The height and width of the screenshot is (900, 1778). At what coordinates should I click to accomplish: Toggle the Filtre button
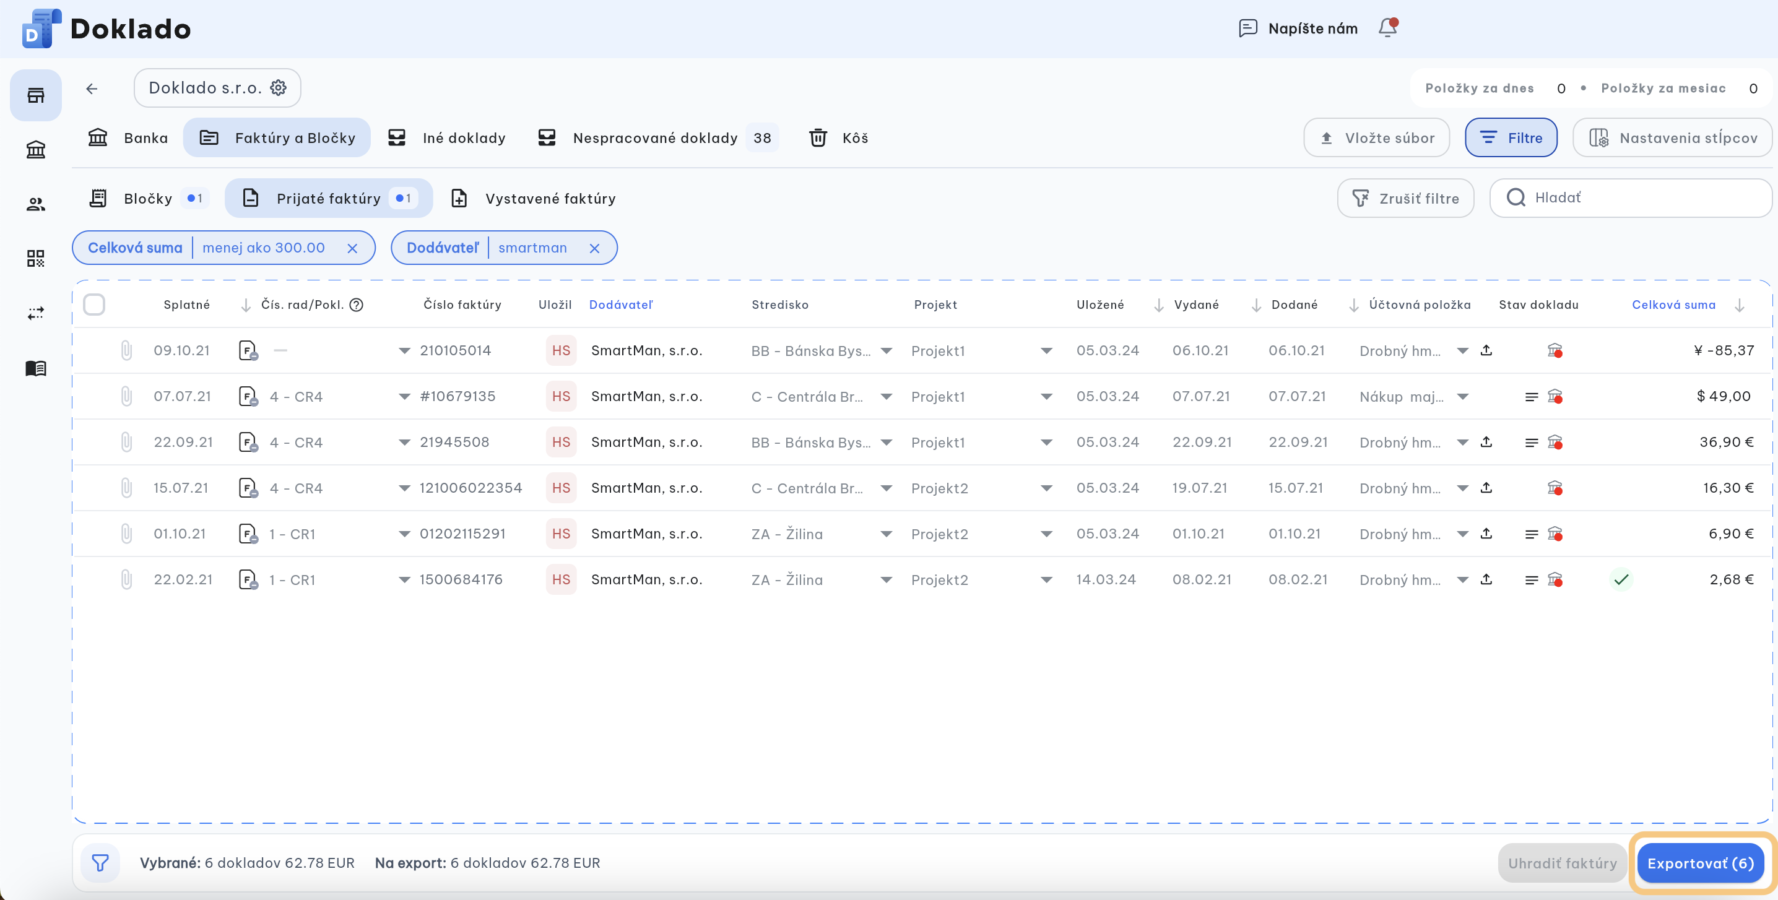click(x=1511, y=138)
